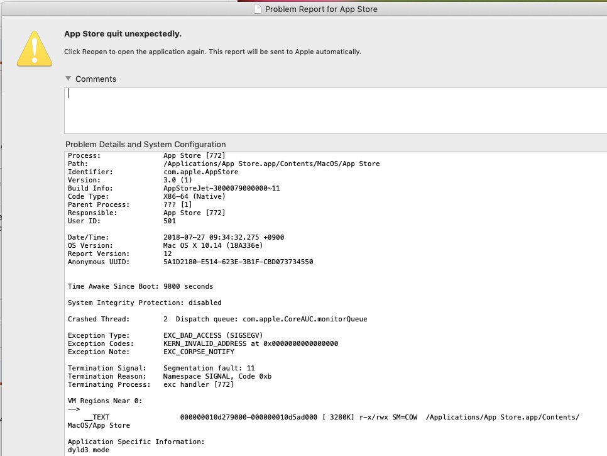
Task: Click the 'Namespace SIGNAL, Code 0xb' termination reason
Action: tap(217, 376)
